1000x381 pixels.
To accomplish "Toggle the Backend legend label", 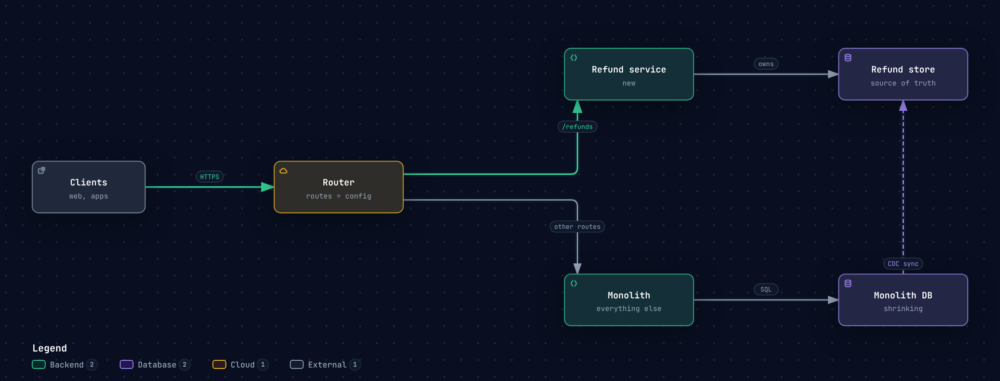I will point(67,365).
